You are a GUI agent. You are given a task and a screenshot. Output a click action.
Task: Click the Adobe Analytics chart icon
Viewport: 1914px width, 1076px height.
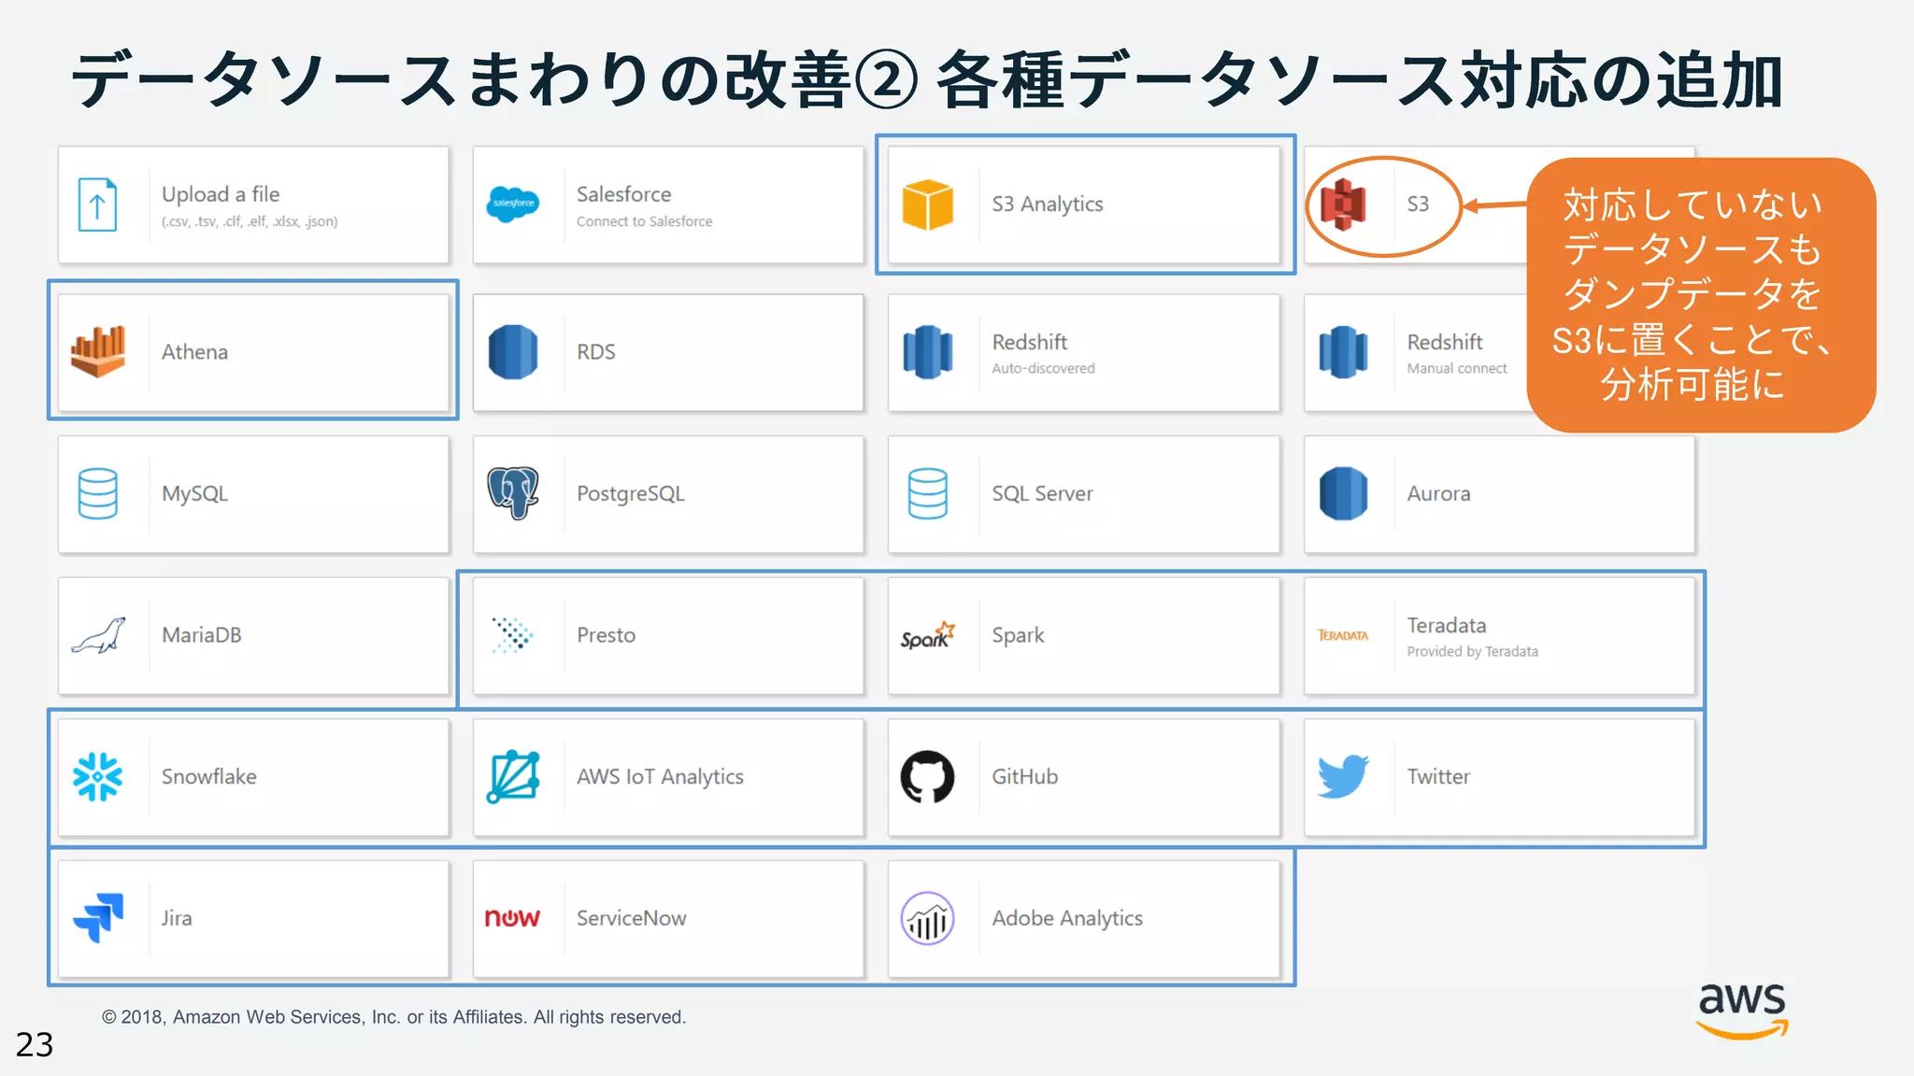pos(927,918)
